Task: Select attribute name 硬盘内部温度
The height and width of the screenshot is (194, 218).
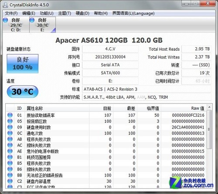Action: 38,181
